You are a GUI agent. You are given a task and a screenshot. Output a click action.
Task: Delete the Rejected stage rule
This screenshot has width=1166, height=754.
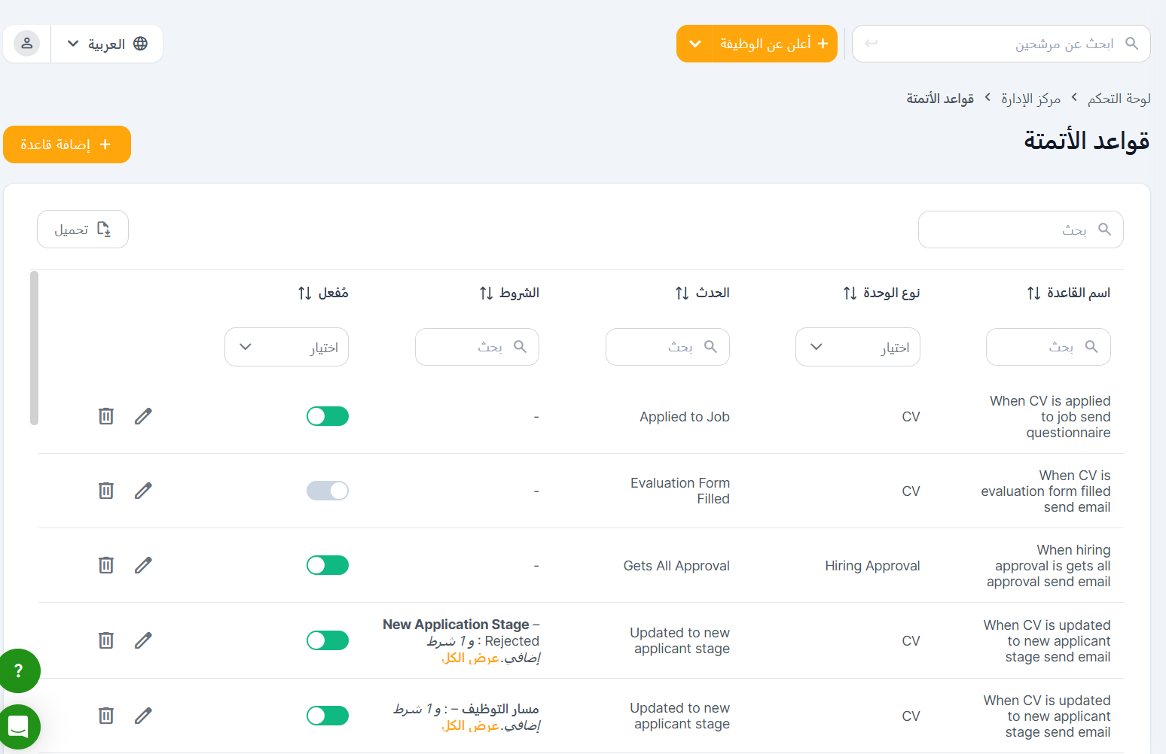[x=106, y=640]
